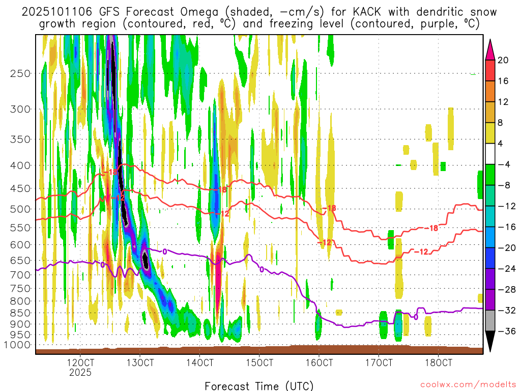The image size is (521, 391).
Task: Click the 300 pressure level label
Action: (20, 109)
